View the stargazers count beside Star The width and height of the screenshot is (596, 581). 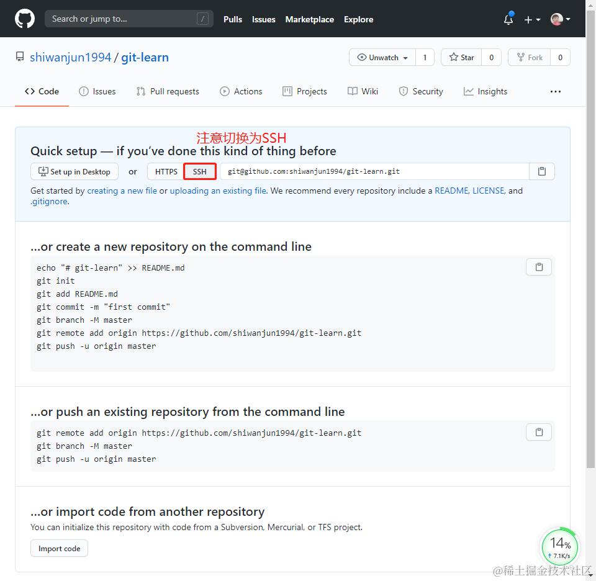pyautogui.click(x=492, y=57)
